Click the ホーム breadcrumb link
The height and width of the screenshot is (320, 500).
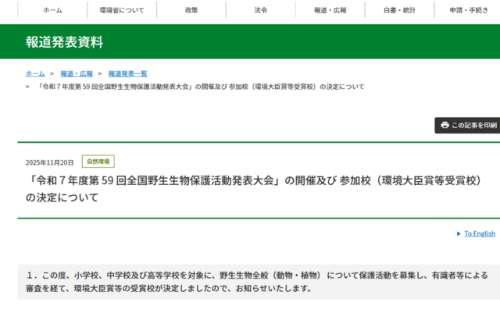coord(35,73)
